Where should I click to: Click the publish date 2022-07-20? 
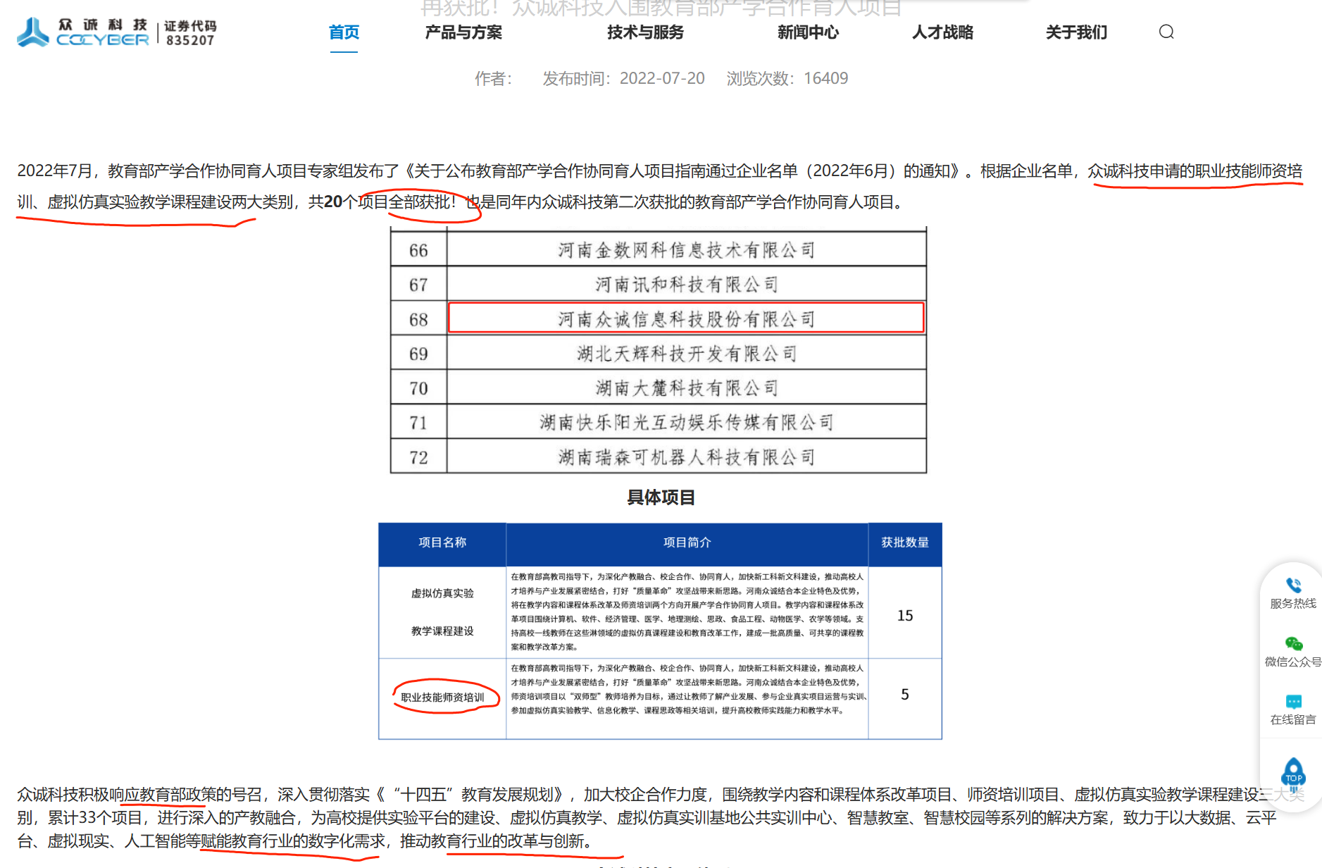coord(662,78)
